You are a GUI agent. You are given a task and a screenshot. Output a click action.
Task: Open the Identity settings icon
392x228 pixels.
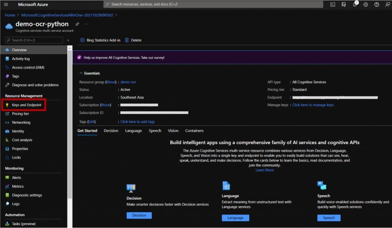(x=8, y=132)
